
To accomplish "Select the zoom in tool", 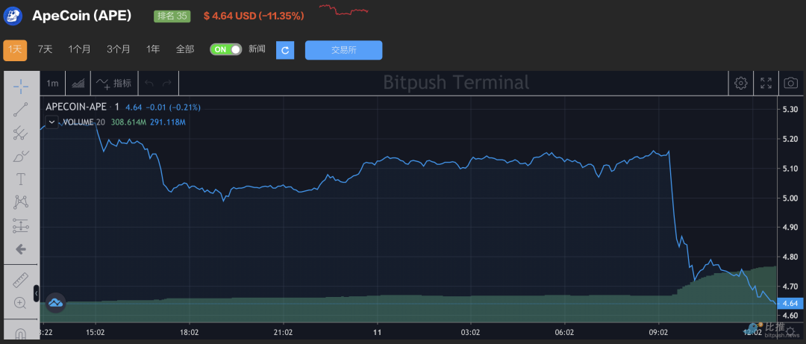I will click(21, 303).
